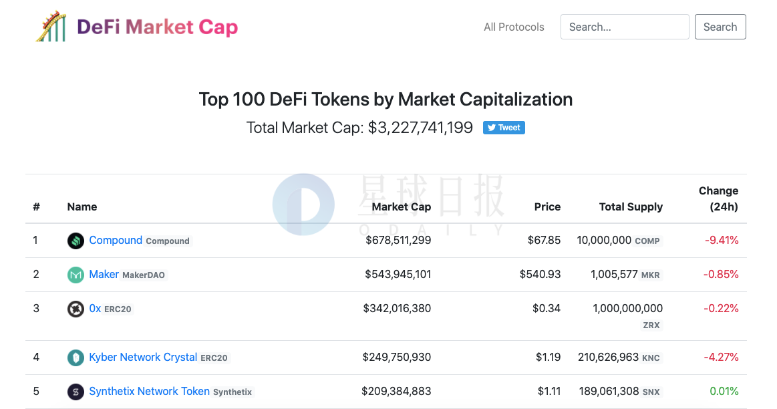Click the Maker token icon
Screen dimensions: 777x409
(75, 275)
